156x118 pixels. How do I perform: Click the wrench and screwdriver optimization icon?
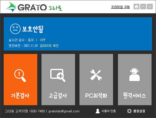[96, 75]
